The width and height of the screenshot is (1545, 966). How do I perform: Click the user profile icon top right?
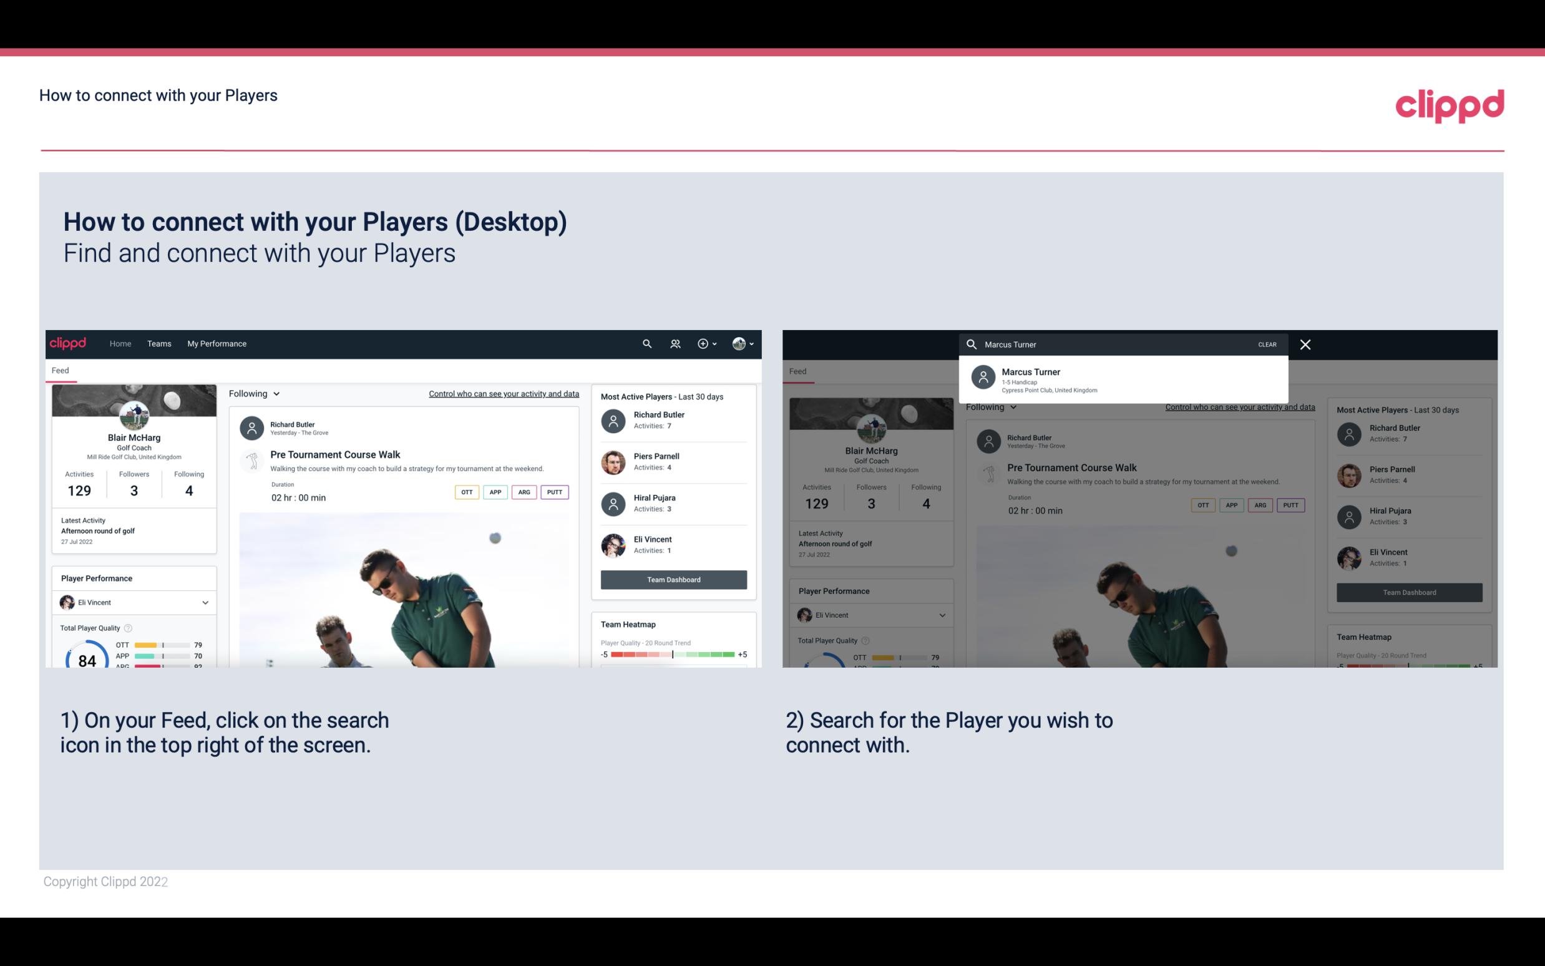pyautogui.click(x=739, y=344)
